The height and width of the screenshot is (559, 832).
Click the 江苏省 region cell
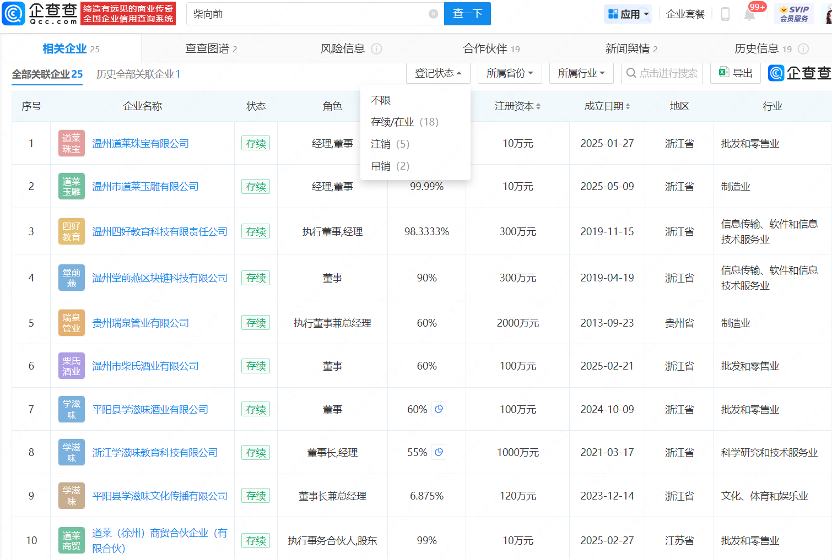click(x=679, y=540)
